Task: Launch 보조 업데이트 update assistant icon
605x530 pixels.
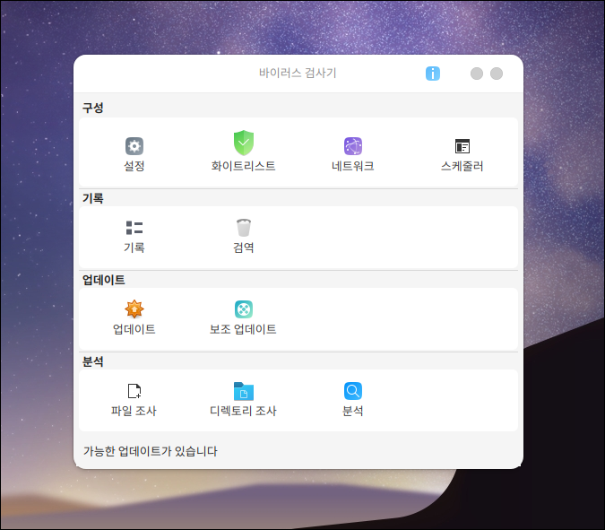Action: (244, 309)
